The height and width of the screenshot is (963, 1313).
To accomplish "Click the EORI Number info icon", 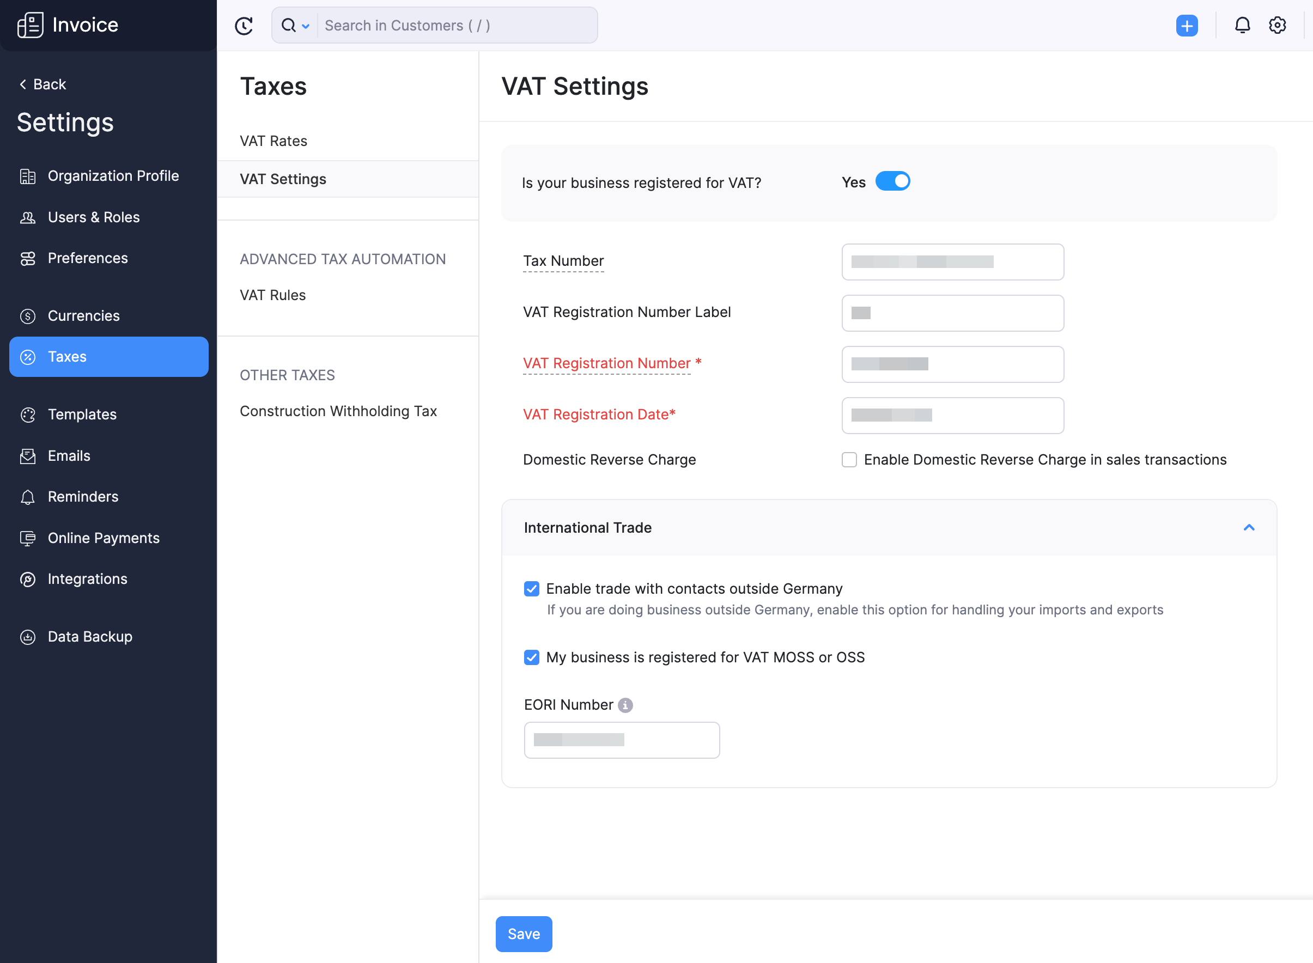I will pyautogui.click(x=624, y=705).
